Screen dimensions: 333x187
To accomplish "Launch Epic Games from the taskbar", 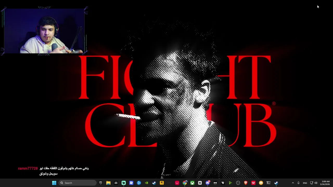I will [x=101, y=183].
